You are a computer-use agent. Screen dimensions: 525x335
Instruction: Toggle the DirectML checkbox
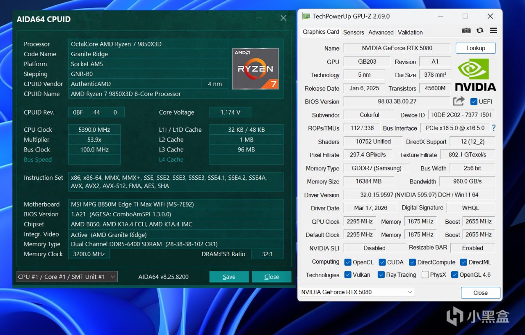[463, 262]
